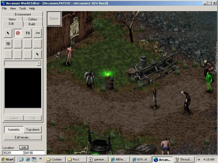The height and width of the screenshot is (163, 218).
Task: Open the File menu
Action: (x=4, y=8)
